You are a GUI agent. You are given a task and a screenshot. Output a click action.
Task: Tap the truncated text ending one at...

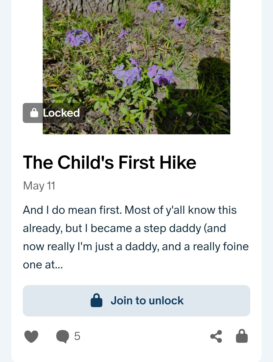click(43, 265)
